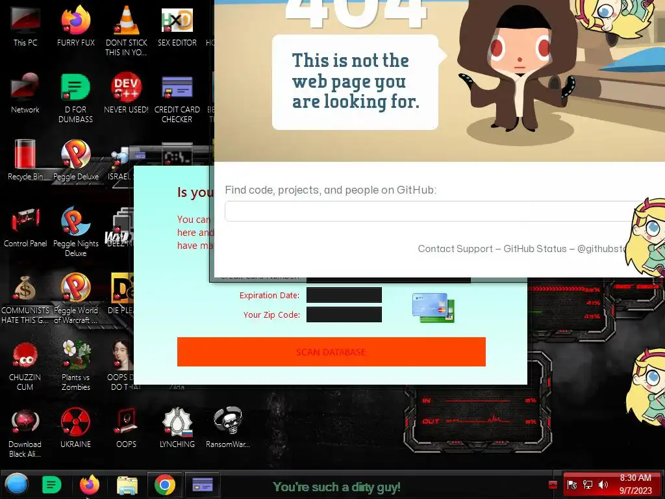Follow the Contact Support link

pyautogui.click(x=455, y=249)
